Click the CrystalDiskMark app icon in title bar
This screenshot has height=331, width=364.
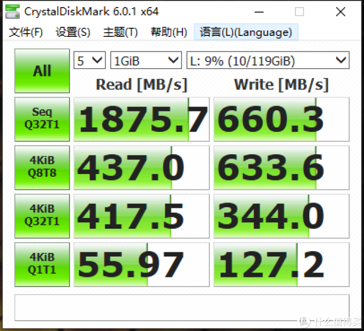tap(12, 11)
